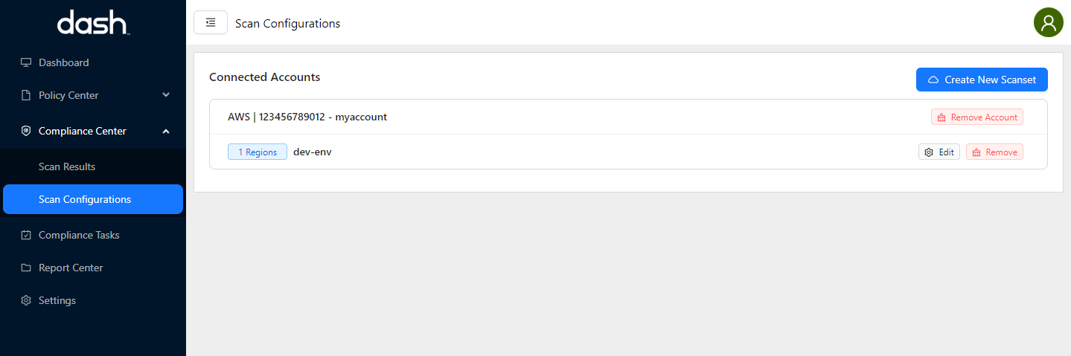Click the Report Center folder icon
The image size is (1071, 356).
[26, 268]
